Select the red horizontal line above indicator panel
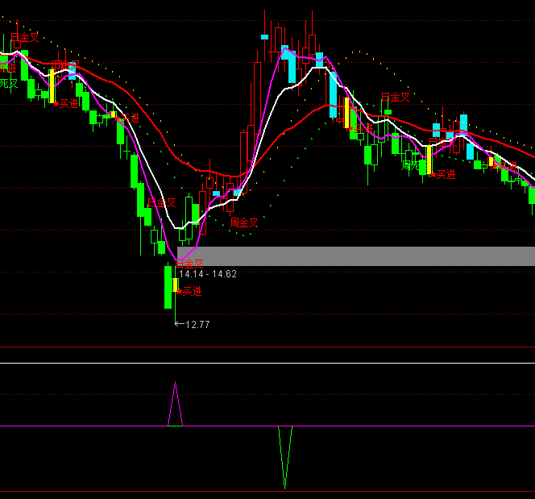This screenshot has width=535, height=499. 267,347
